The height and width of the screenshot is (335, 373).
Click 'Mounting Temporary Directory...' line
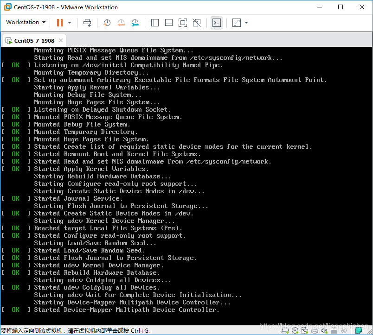pos(91,72)
